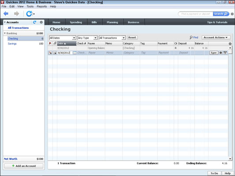The image size is (235, 176).
Task: Select the Checking account in sidebar
Action: [26, 39]
